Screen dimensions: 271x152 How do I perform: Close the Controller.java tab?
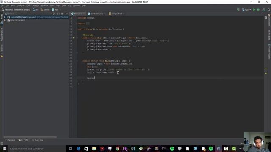(105, 14)
